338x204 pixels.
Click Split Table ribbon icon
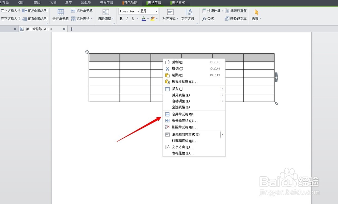click(x=73, y=19)
